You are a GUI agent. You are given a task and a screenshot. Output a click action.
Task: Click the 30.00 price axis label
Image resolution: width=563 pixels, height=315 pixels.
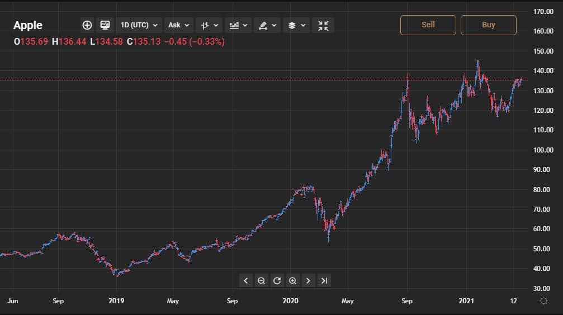coord(541,288)
